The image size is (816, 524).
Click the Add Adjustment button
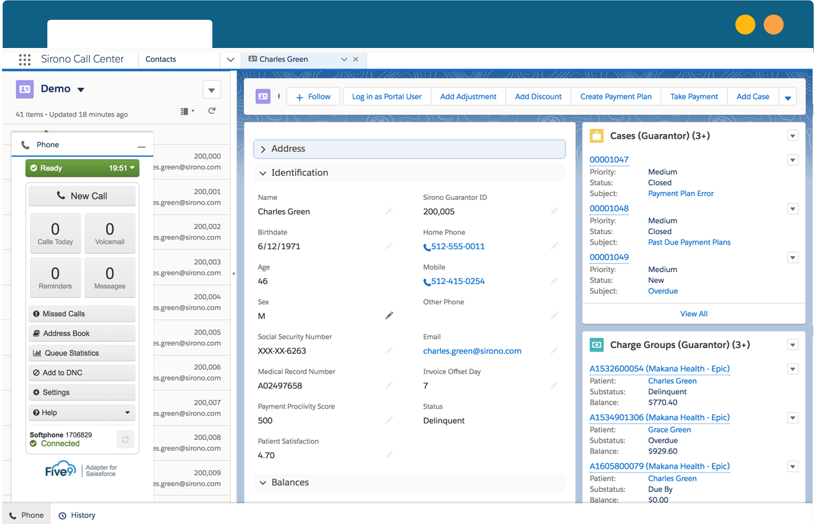click(x=469, y=97)
